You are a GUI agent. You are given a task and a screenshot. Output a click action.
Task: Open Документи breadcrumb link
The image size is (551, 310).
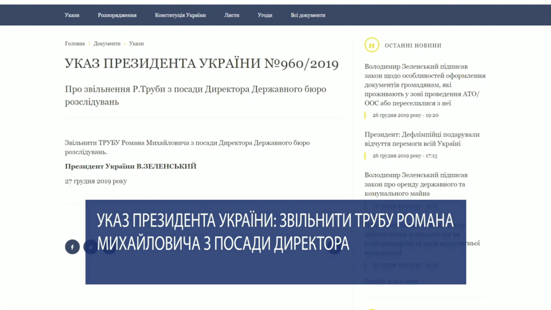click(x=107, y=44)
